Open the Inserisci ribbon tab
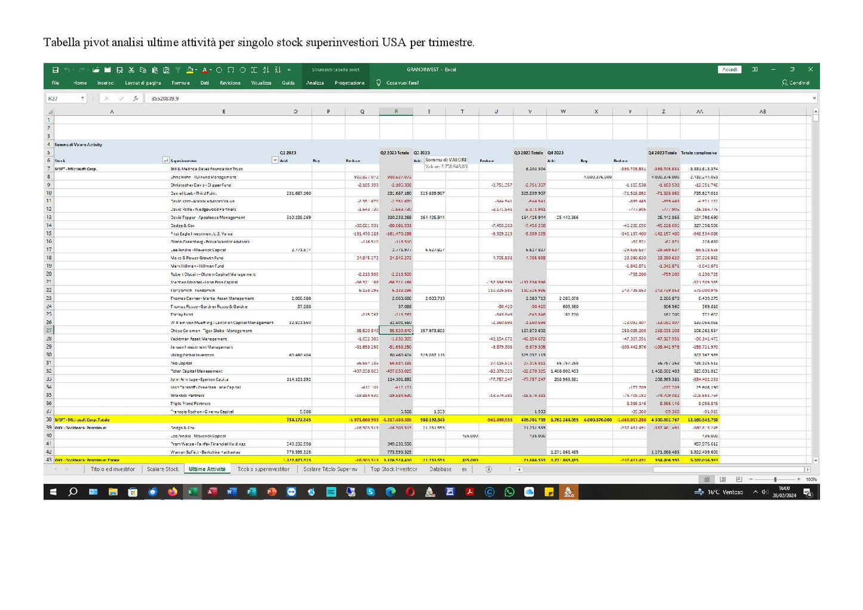The height and width of the screenshot is (610, 863). coord(105,83)
